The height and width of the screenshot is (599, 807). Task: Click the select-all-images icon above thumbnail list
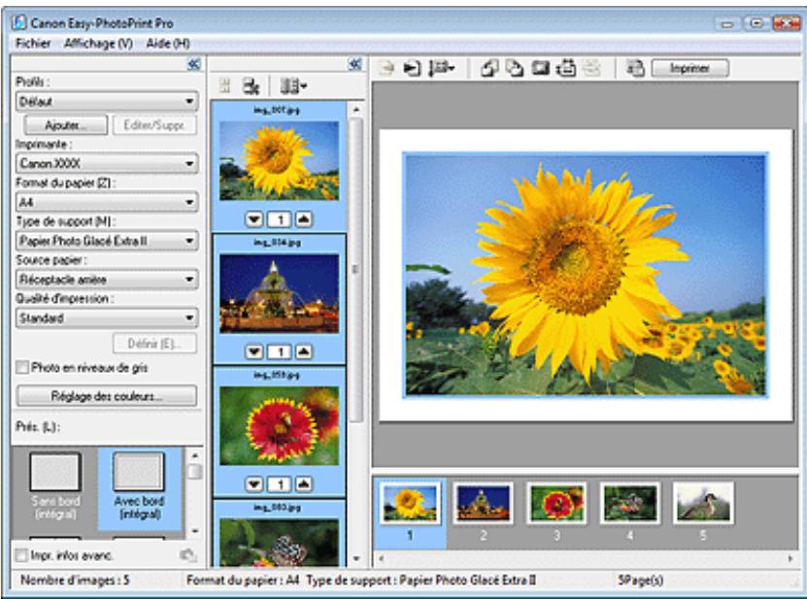point(225,85)
